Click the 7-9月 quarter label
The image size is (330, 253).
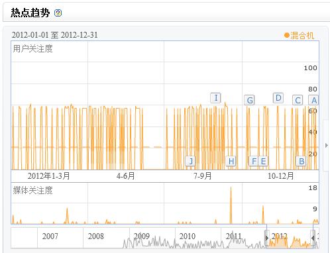[x=203, y=176]
